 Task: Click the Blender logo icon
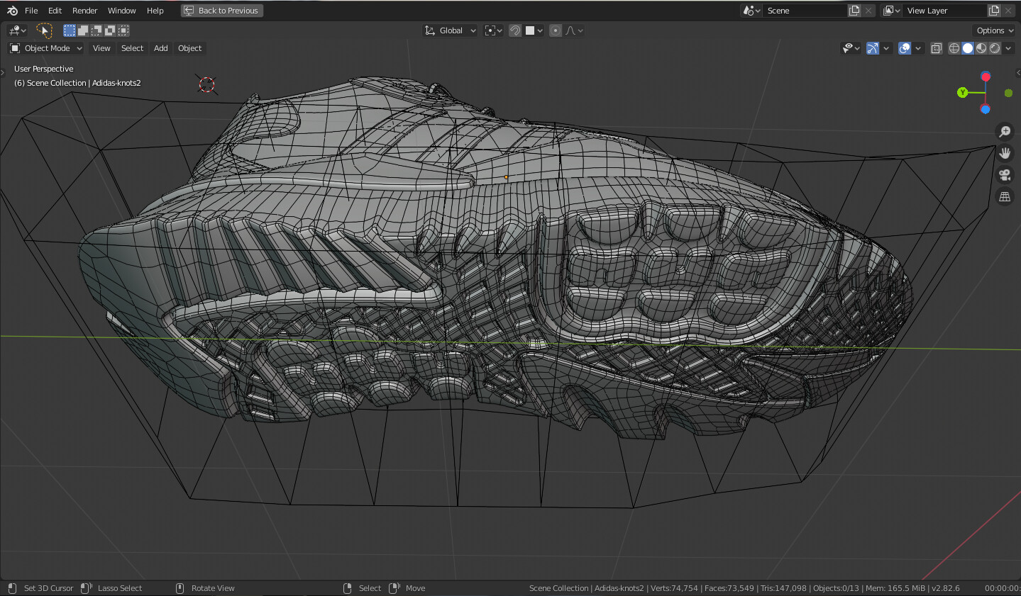[12, 11]
